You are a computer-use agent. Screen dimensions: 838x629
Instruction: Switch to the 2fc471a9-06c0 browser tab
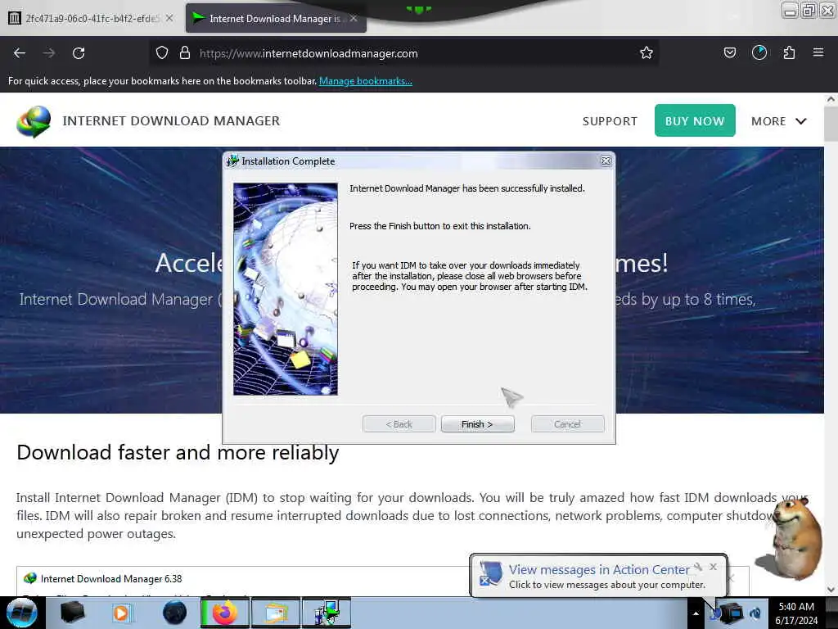pos(91,18)
